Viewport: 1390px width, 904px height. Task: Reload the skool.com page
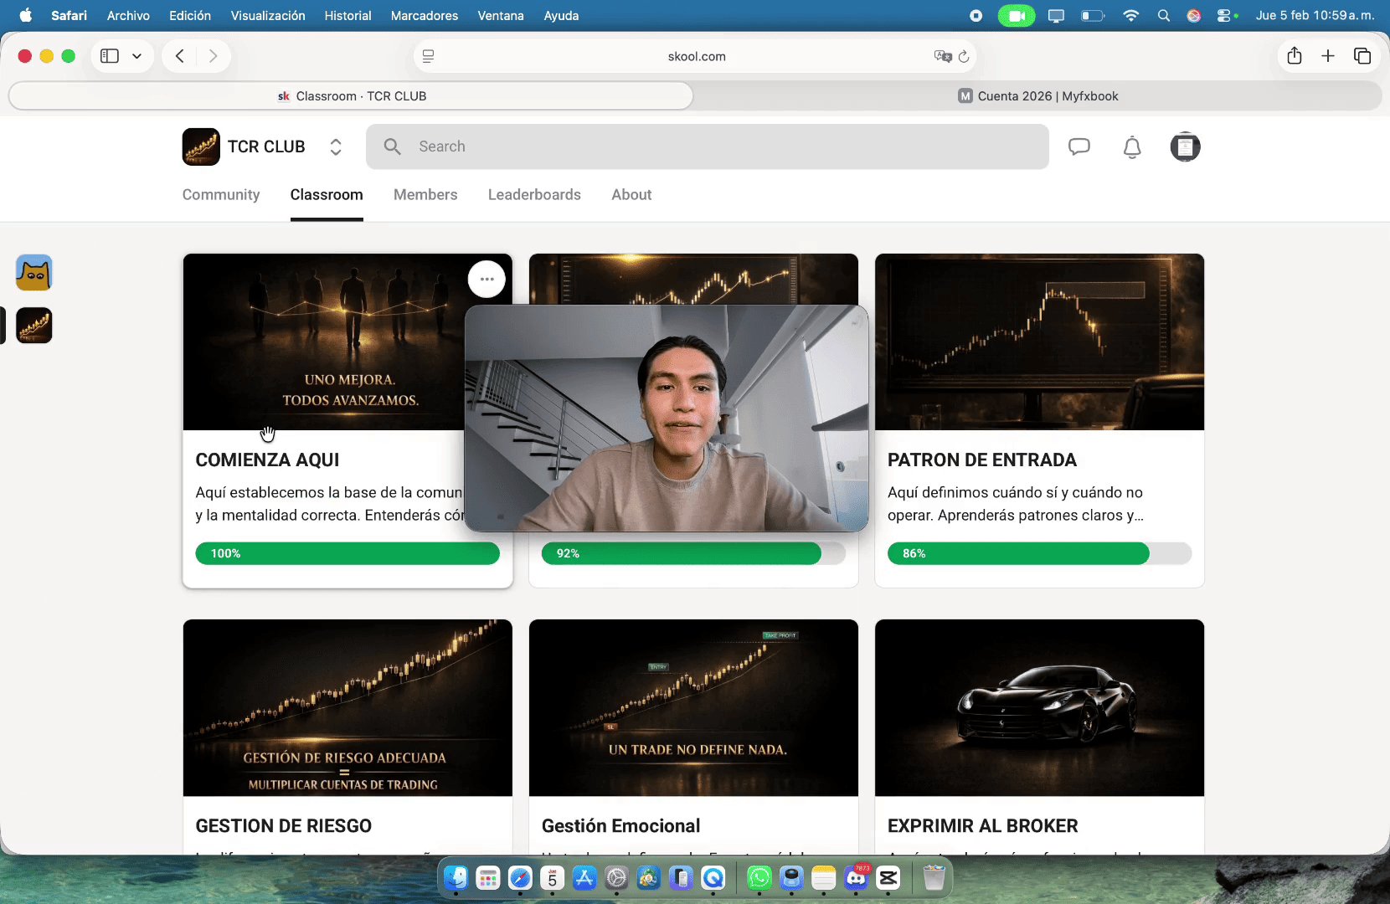point(964,56)
